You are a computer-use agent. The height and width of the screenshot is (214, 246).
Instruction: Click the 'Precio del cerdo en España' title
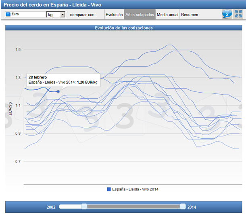point(52,5)
